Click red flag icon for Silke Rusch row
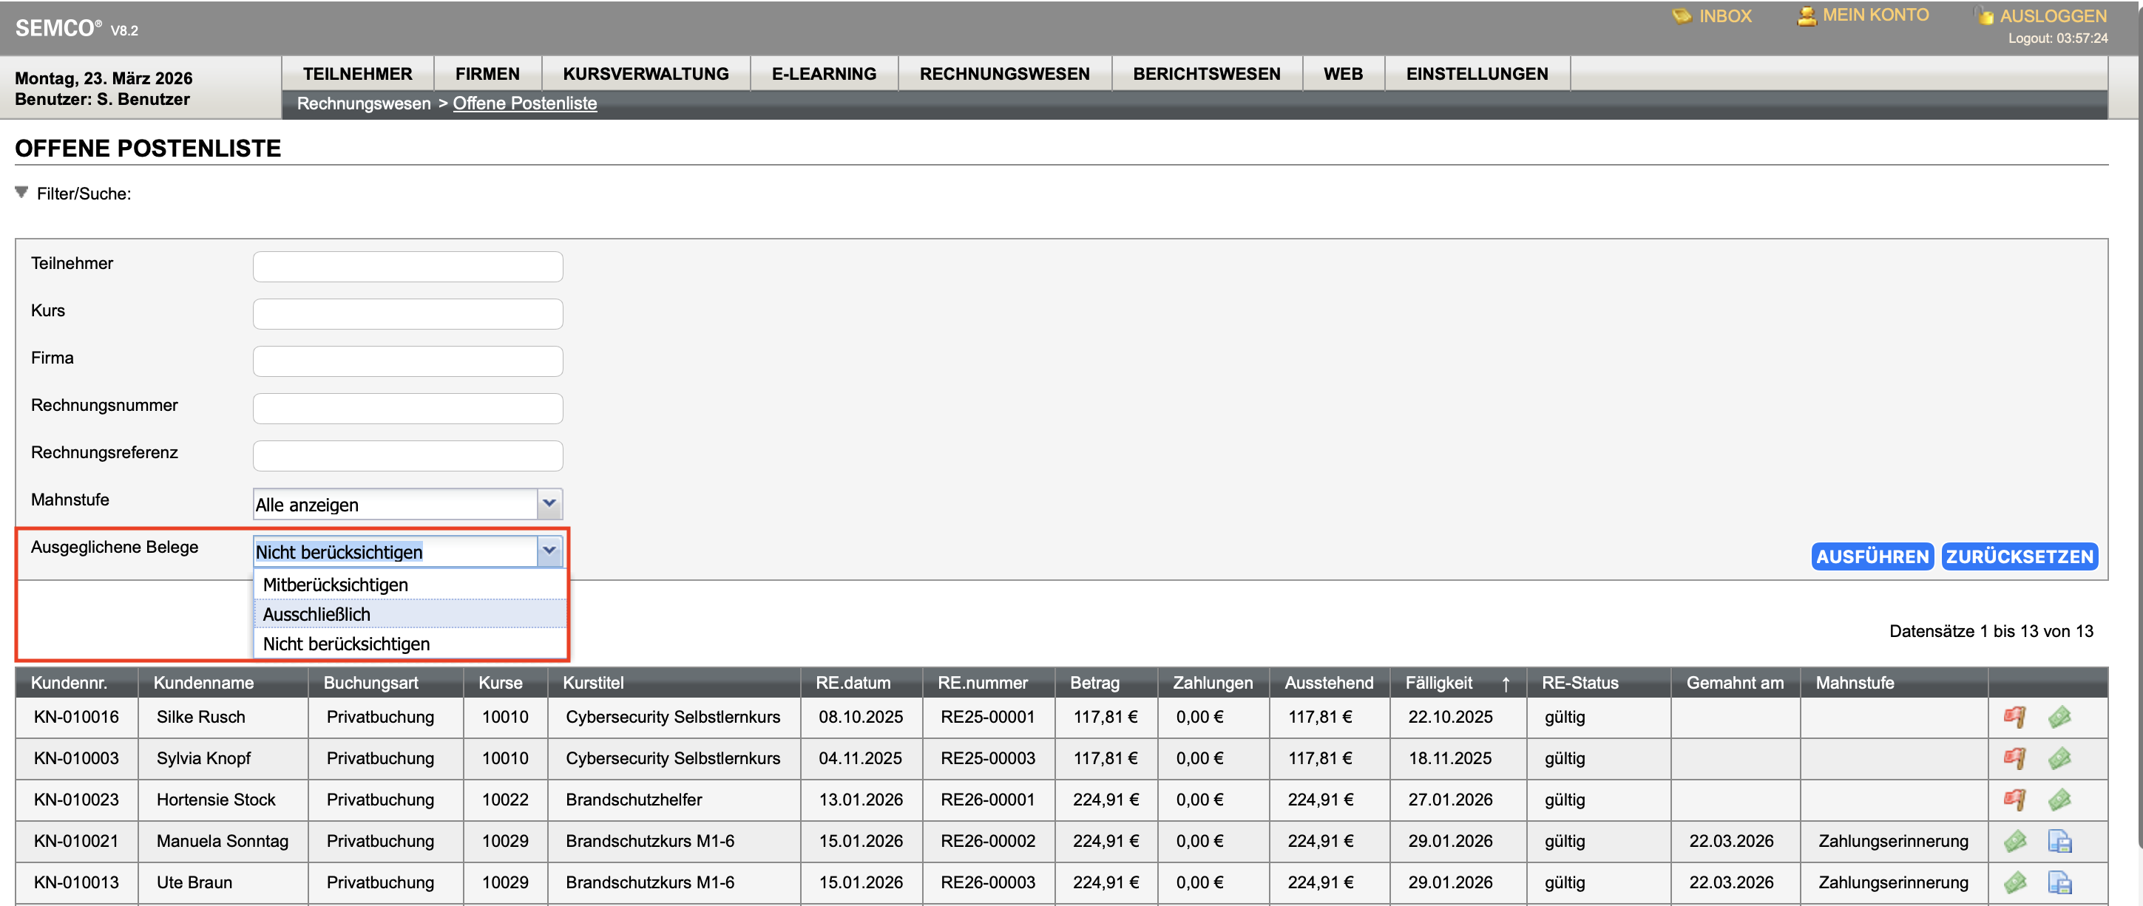Viewport: 2143px width, 906px height. [x=2014, y=717]
